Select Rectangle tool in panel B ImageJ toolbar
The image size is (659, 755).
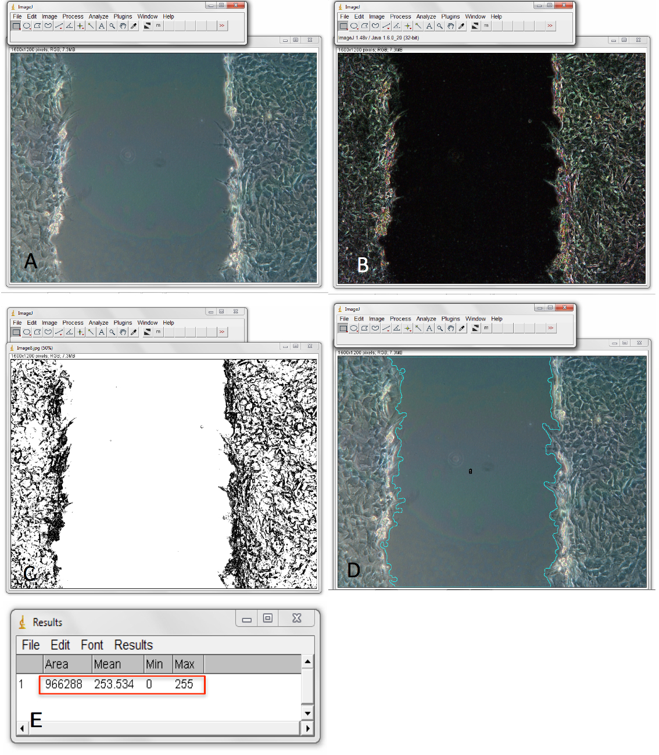343,26
